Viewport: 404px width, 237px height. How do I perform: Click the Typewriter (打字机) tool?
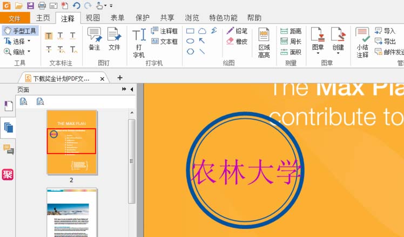[x=139, y=42]
